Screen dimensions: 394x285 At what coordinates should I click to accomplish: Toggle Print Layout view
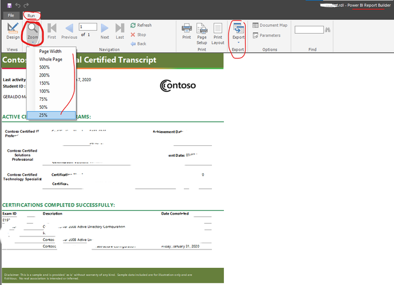[218, 34]
